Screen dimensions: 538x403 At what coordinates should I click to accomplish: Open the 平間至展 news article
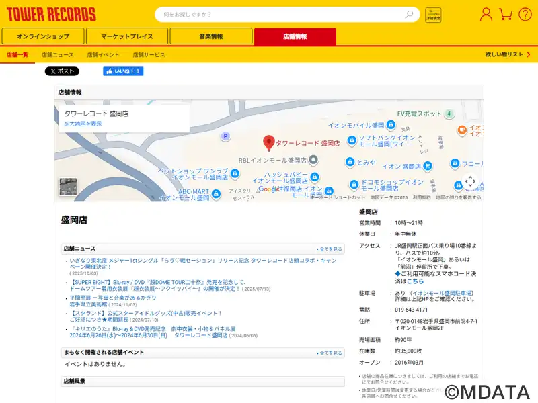113,301
